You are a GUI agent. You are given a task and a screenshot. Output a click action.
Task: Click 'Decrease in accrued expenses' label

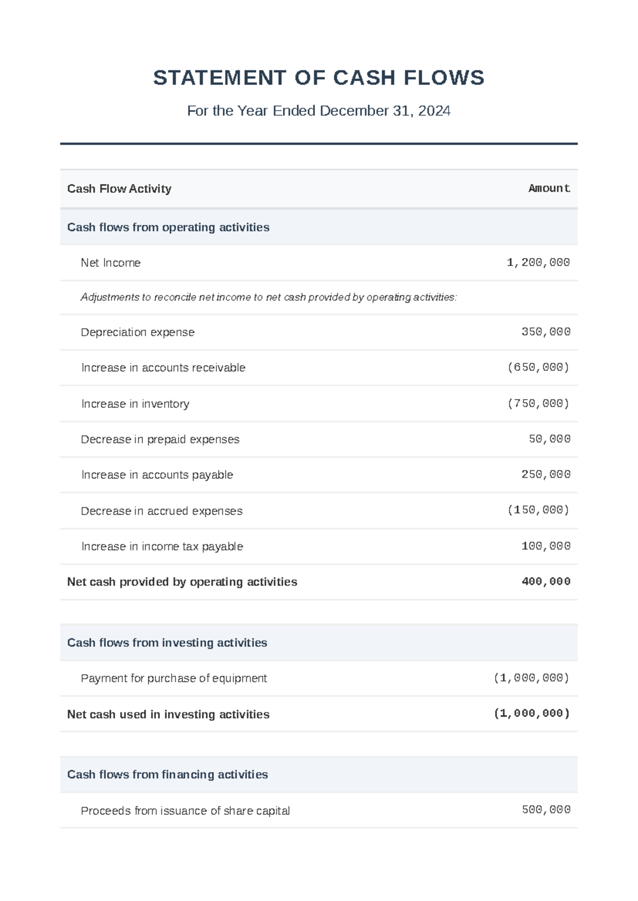[x=162, y=511]
